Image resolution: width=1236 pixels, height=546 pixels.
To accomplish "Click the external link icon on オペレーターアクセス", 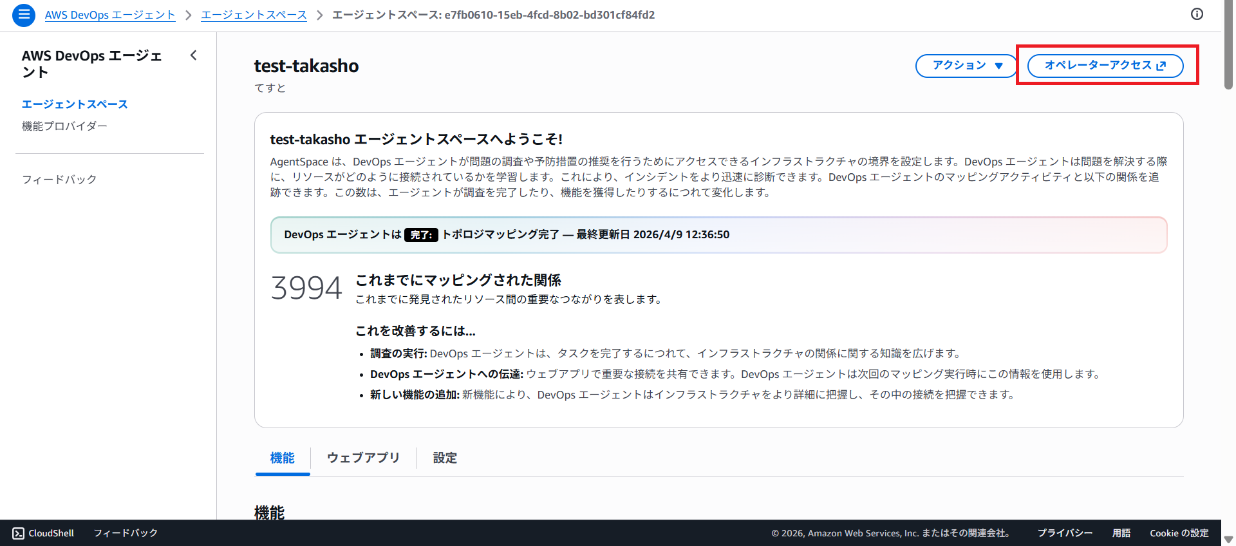I will pos(1161,66).
